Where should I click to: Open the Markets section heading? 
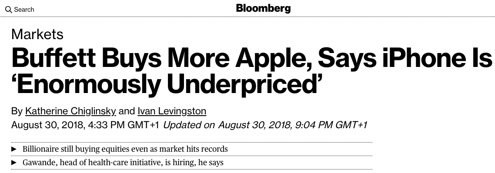pyautogui.click(x=37, y=34)
